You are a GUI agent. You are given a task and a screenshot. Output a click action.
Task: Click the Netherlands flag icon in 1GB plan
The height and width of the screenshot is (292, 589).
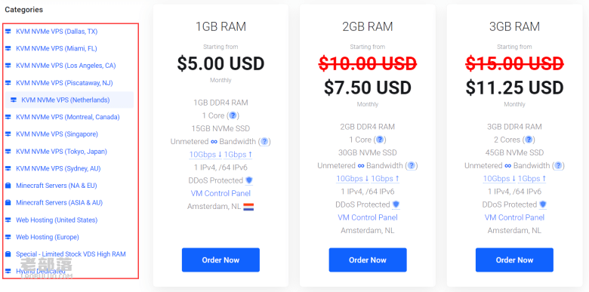pyautogui.click(x=248, y=207)
